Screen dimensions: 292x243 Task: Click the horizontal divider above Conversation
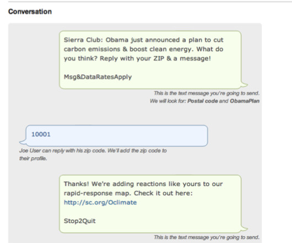150,2
